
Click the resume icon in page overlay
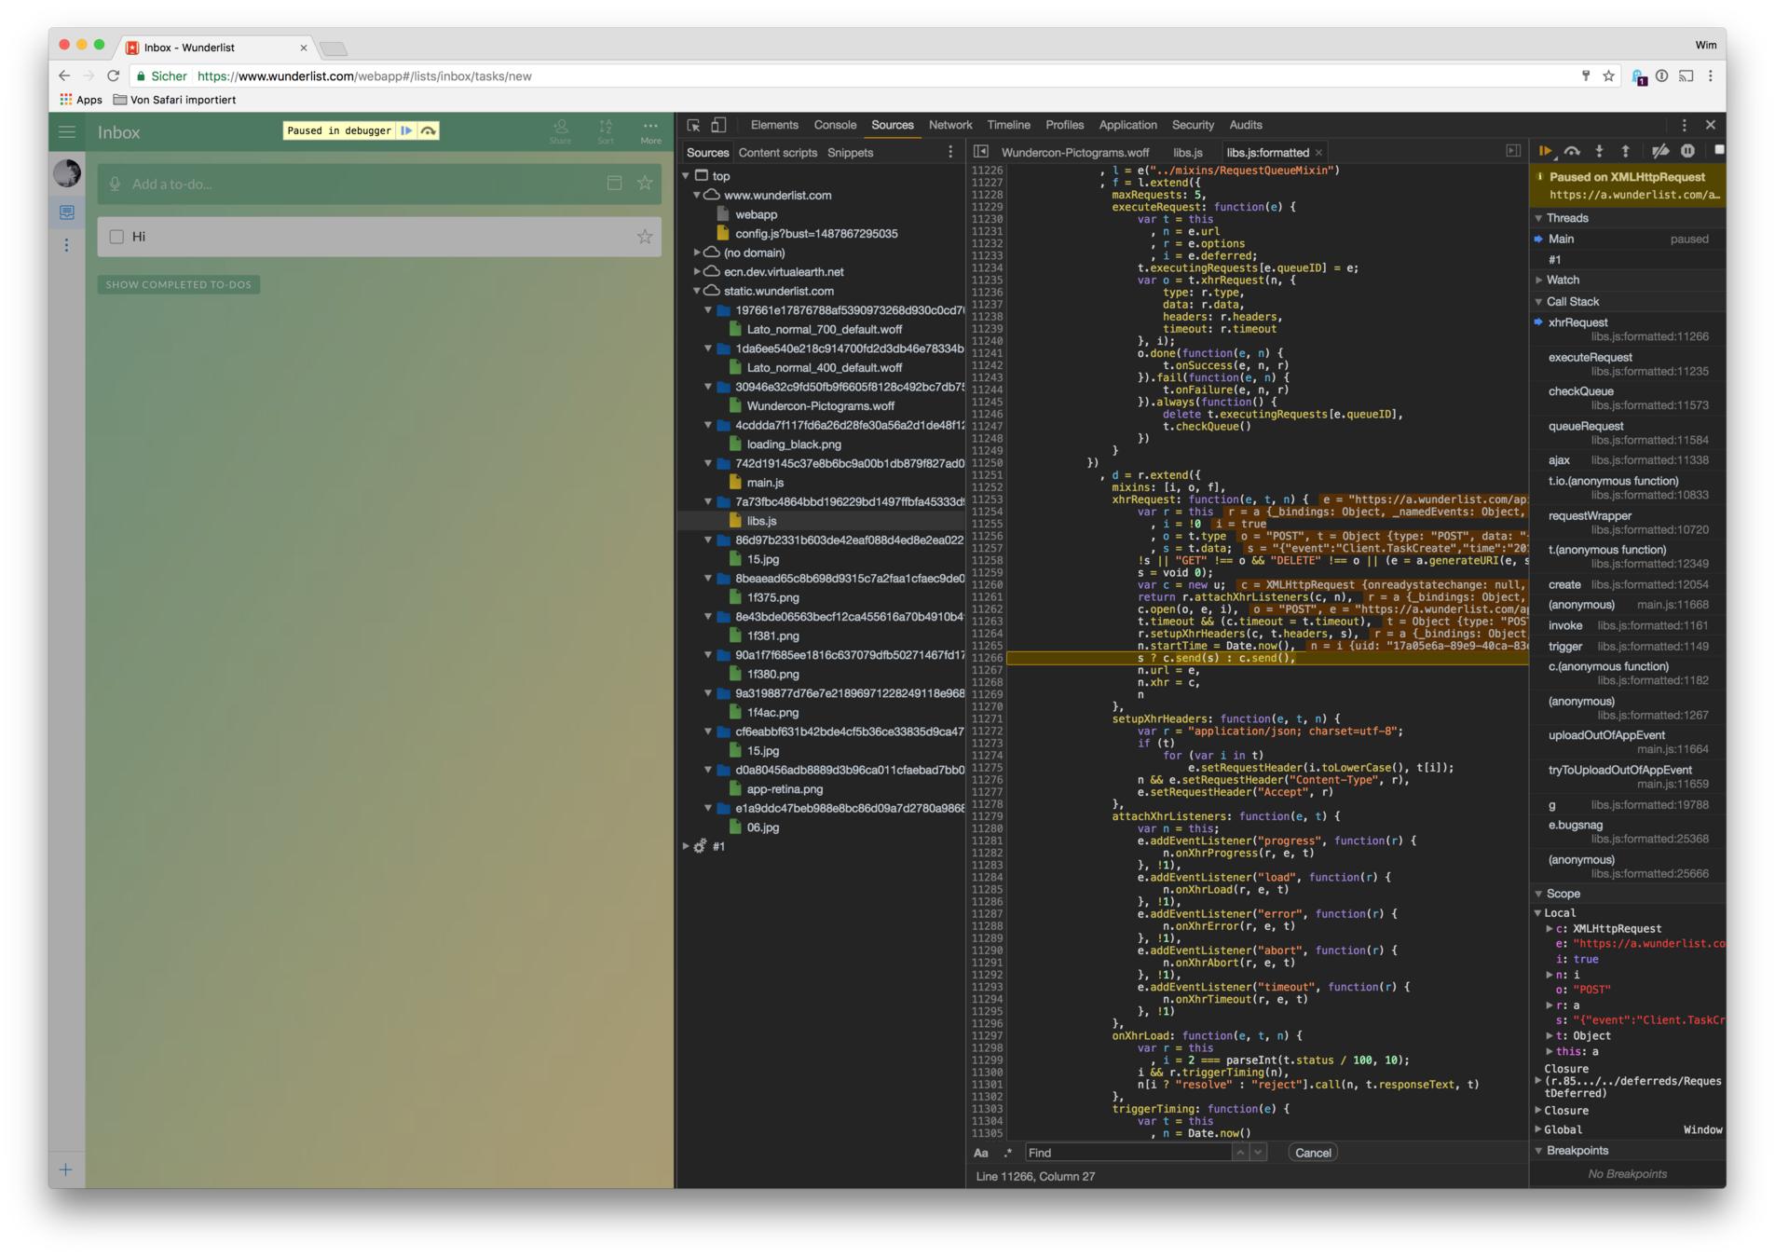(x=406, y=130)
